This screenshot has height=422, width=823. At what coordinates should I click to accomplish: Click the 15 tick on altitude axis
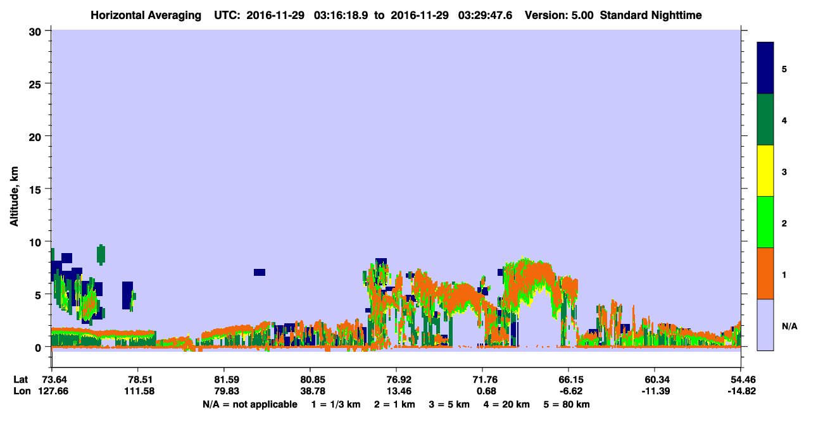37,189
